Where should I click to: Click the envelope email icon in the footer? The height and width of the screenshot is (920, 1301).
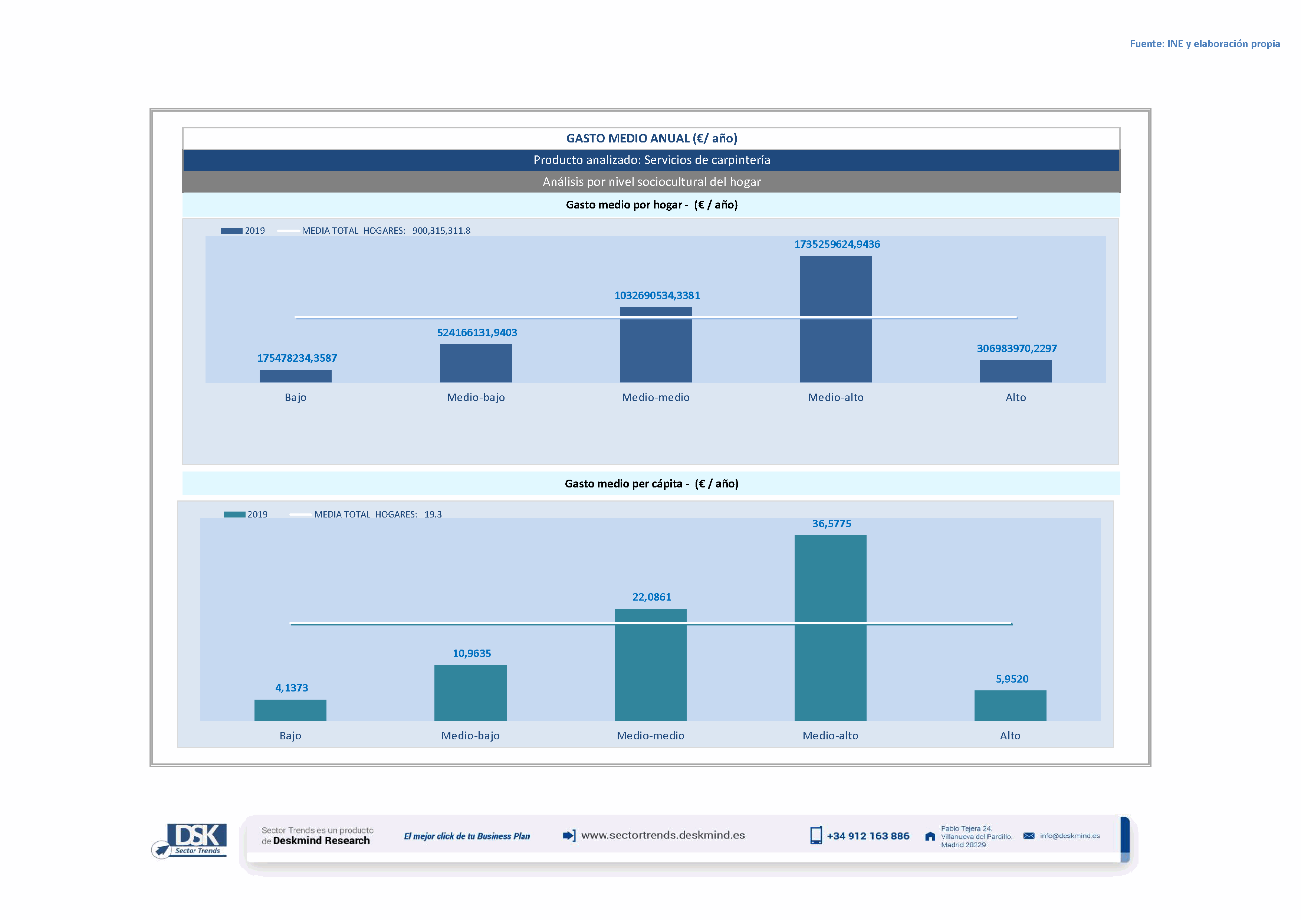(1028, 835)
